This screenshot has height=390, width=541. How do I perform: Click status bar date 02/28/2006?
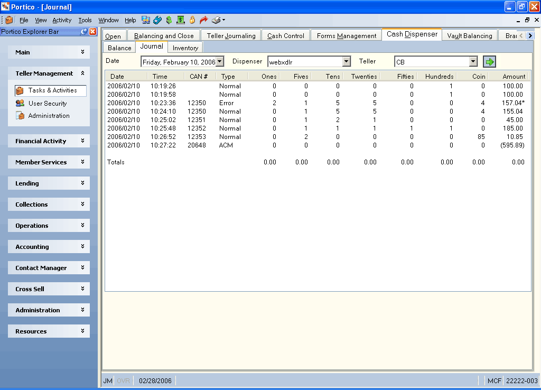(155, 380)
